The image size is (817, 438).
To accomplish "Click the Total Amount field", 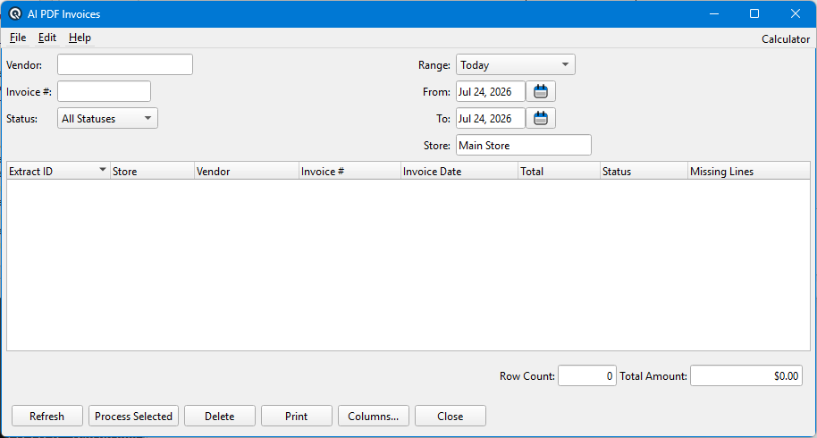I will 746,375.
